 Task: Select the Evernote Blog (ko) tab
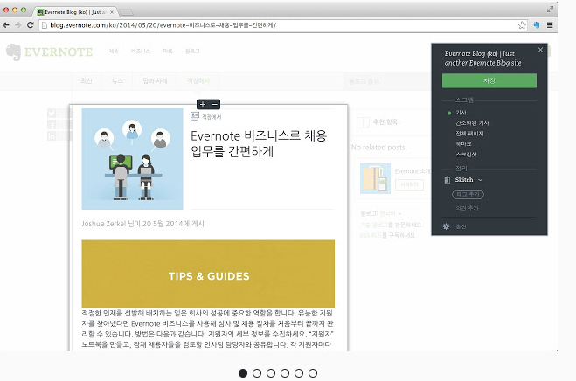coord(74,12)
